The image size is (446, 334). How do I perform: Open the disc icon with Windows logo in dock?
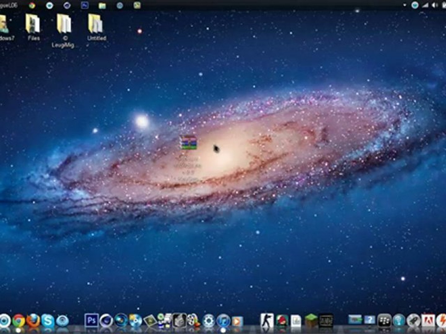tap(136, 321)
